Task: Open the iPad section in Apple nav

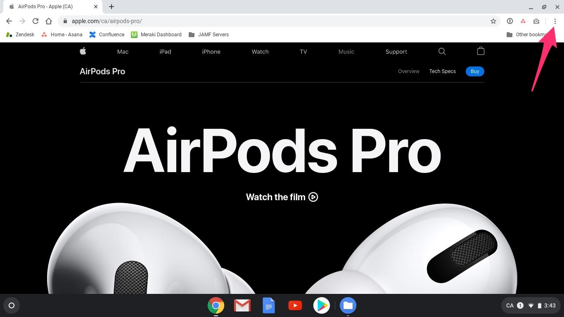Action: [165, 52]
